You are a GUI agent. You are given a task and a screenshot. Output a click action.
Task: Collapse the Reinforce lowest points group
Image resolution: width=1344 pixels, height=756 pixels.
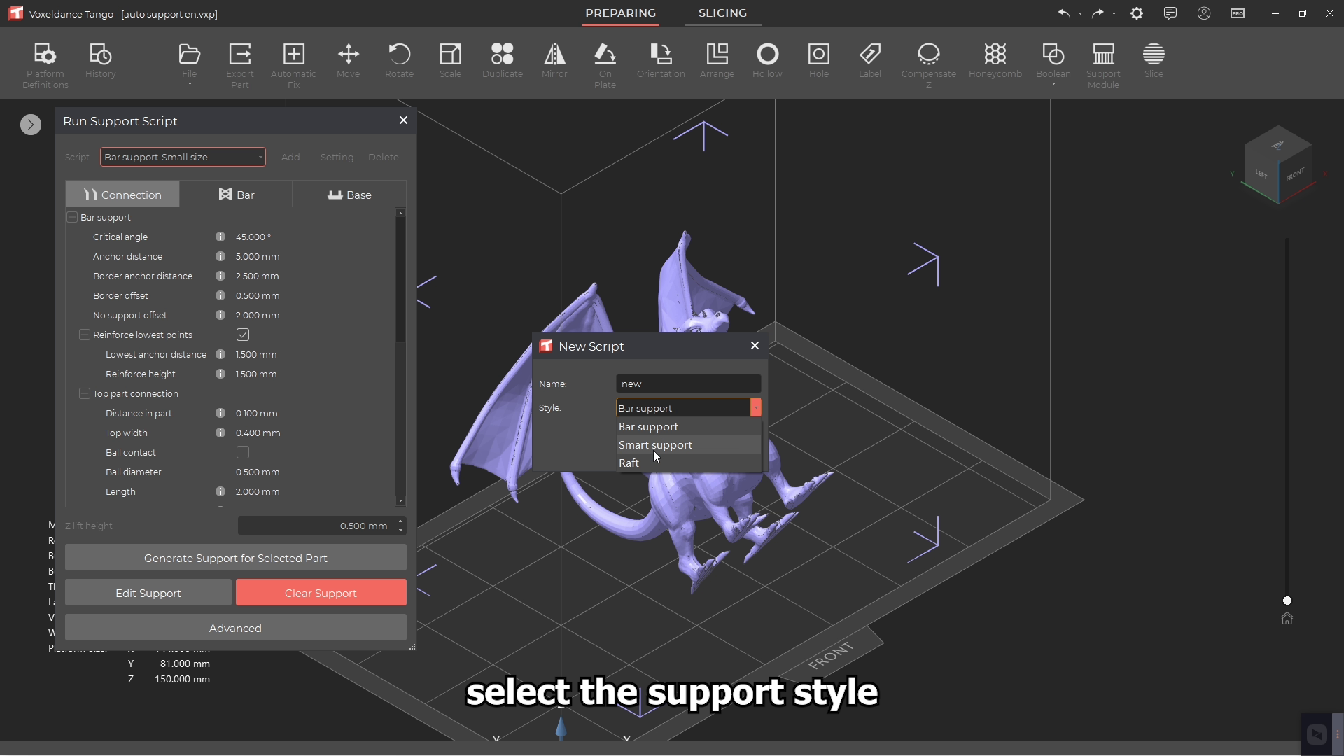tap(85, 335)
